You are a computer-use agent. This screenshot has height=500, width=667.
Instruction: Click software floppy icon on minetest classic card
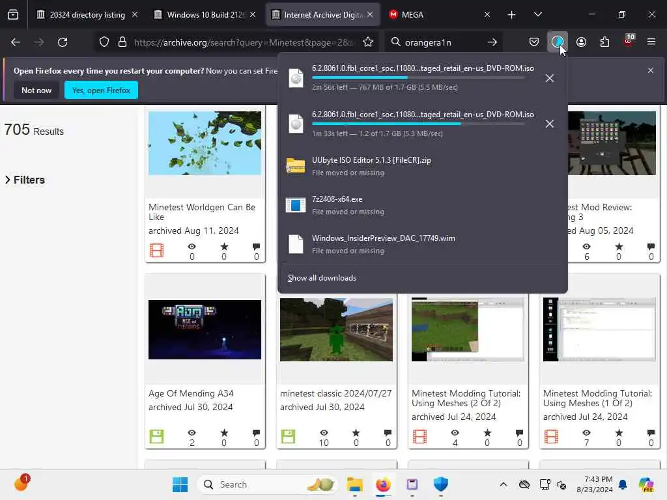click(x=288, y=437)
